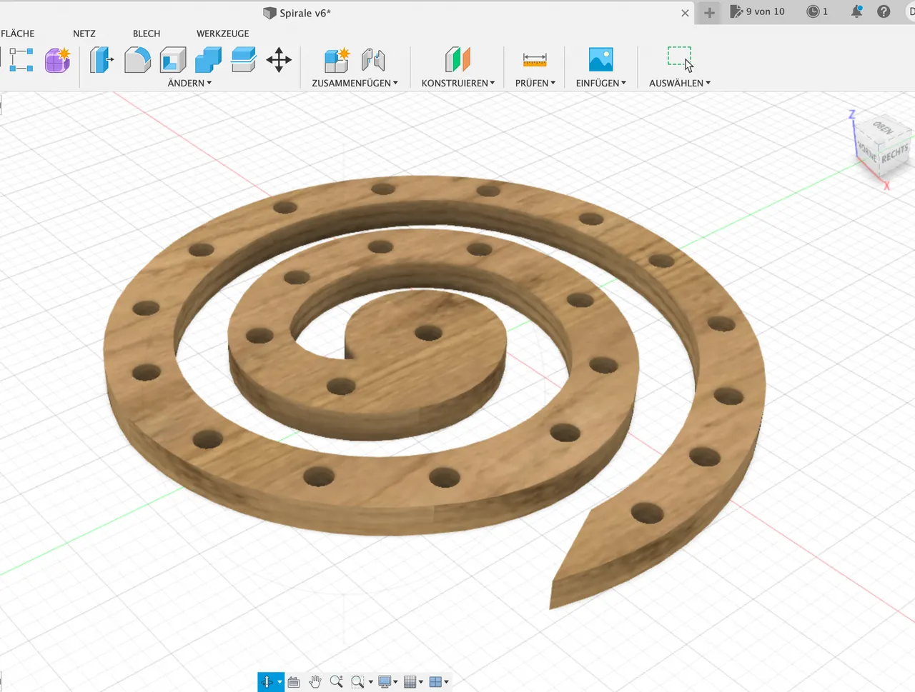
Task: Click the selection window icon
Action: [x=680, y=59]
